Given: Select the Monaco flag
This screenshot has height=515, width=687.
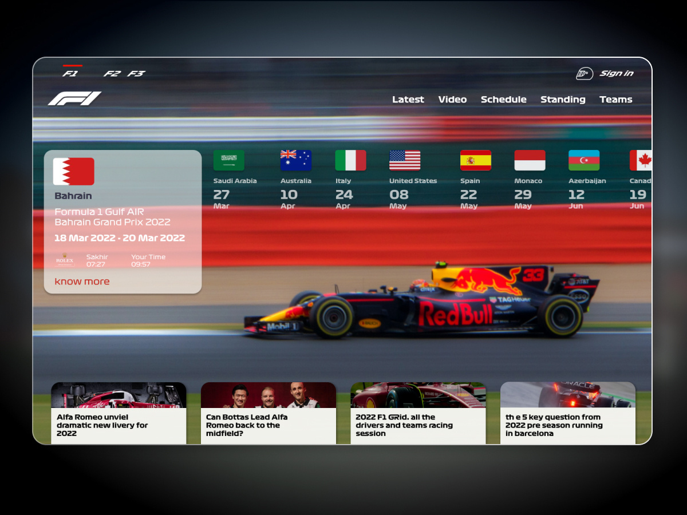Looking at the screenshot, I should [x=530, y=160].
